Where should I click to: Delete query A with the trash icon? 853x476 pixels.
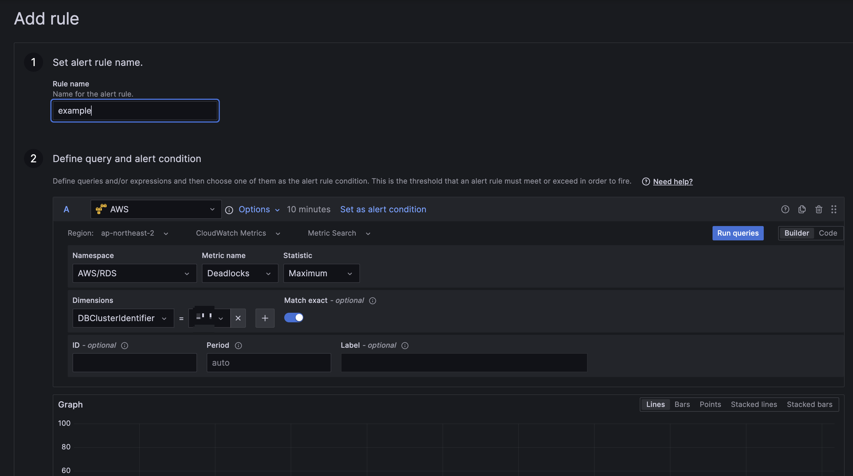click(819, 209)
